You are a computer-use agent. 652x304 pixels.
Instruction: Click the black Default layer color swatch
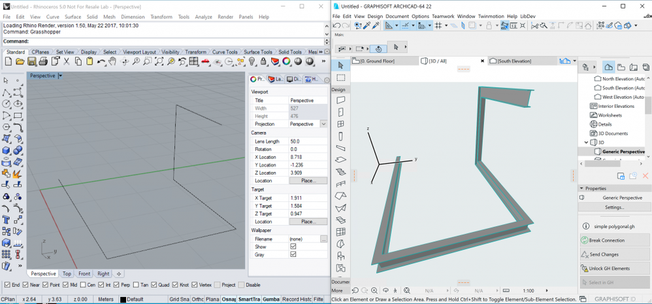122,299
